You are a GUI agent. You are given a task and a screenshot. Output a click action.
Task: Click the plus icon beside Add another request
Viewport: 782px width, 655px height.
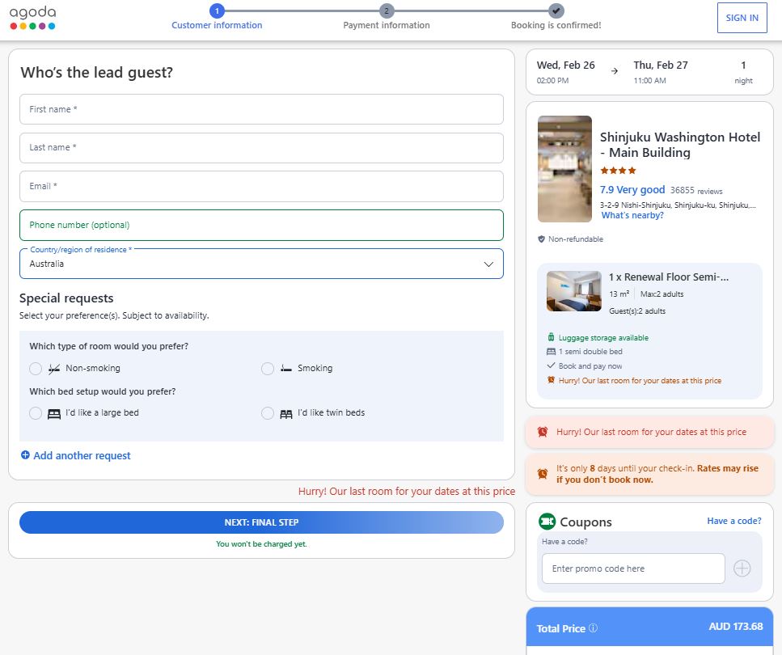pos(25,456)
